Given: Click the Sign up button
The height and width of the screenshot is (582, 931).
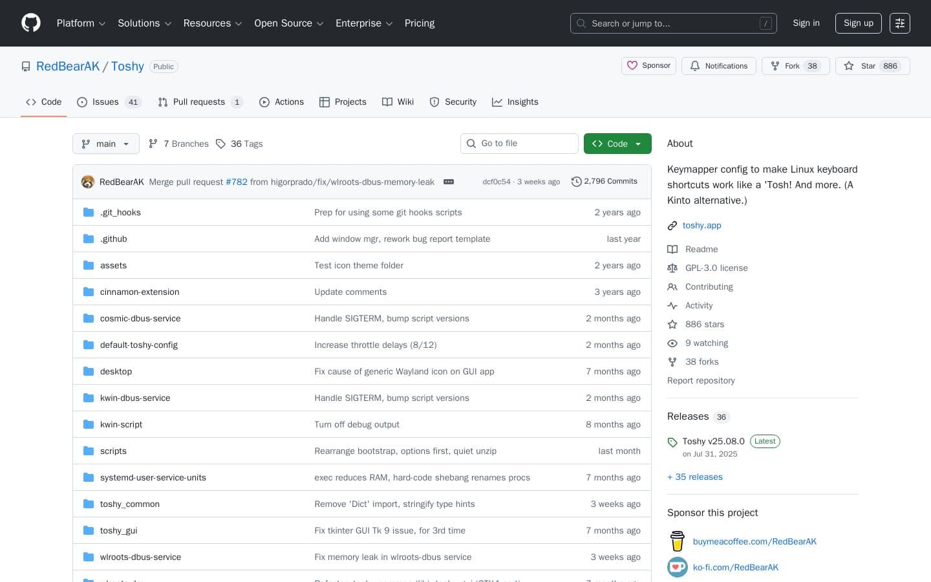Looking at the screenshot, I should click(858, 23).
